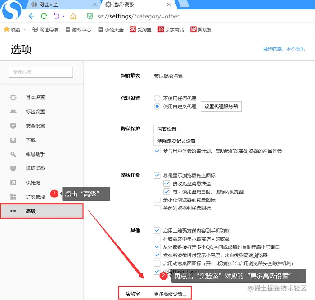Go to home page via house icon
The width and height of the screenshot is (315, 300).
(x=73, y=16)
